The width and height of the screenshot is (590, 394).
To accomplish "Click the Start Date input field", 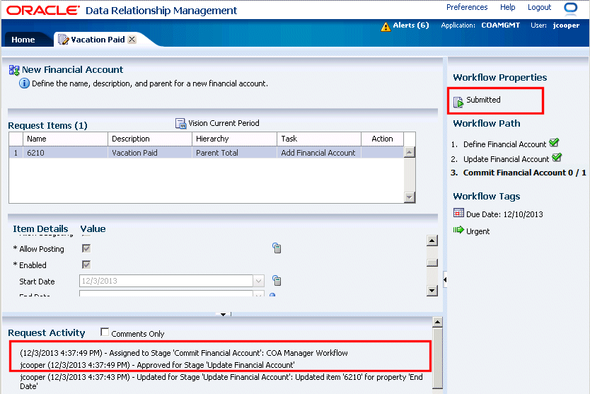I will 166,281.
